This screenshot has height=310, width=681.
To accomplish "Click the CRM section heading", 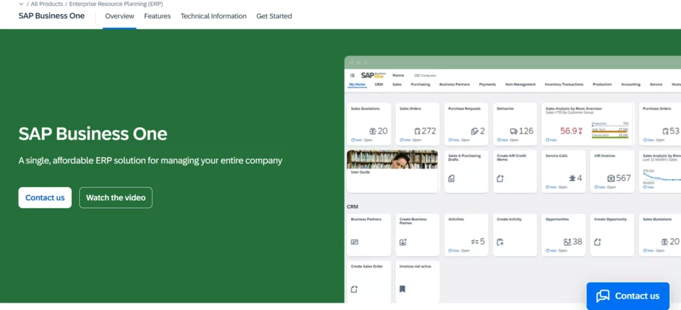I will pyautogui.click(x=352, y=207).
